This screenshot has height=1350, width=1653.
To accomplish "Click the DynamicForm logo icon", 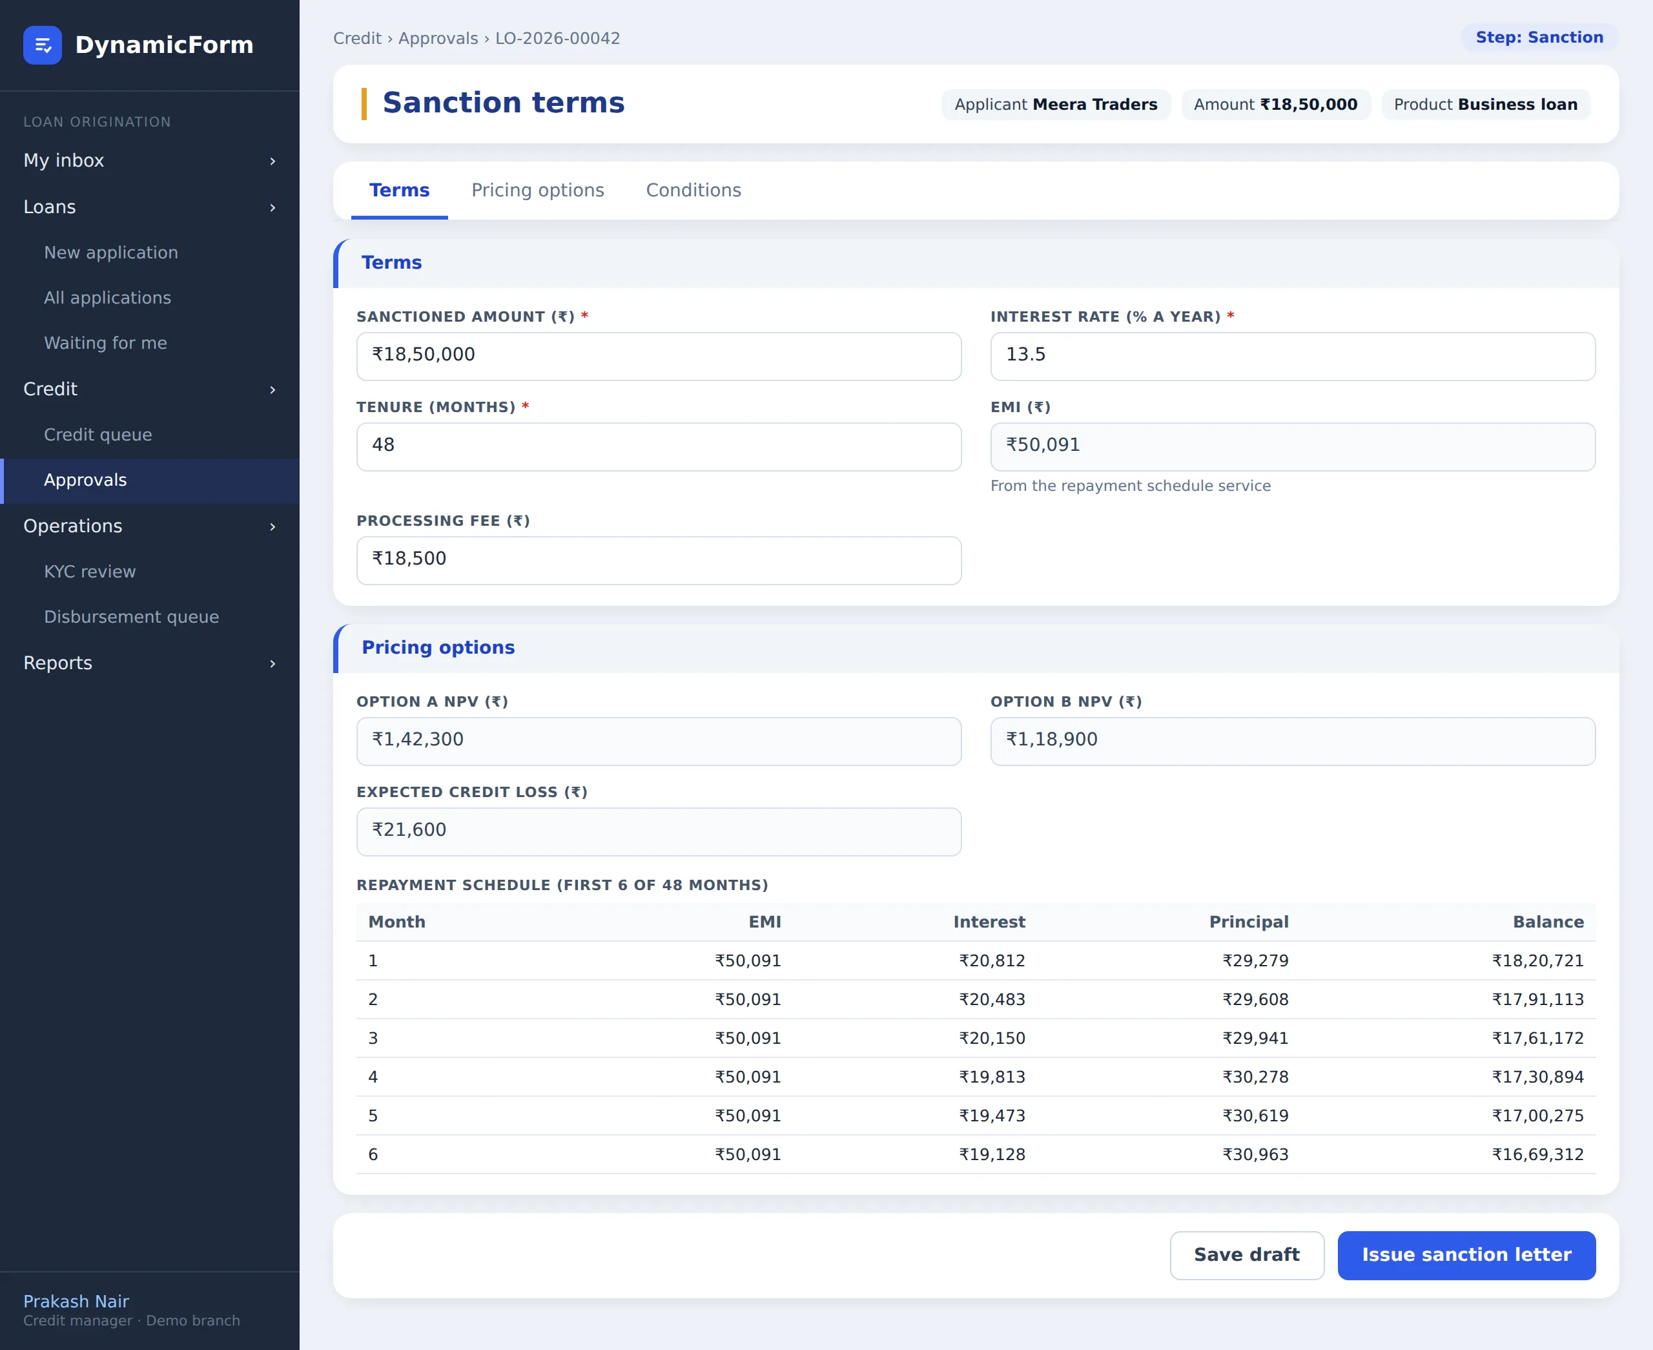I will [x=43, y=45].
